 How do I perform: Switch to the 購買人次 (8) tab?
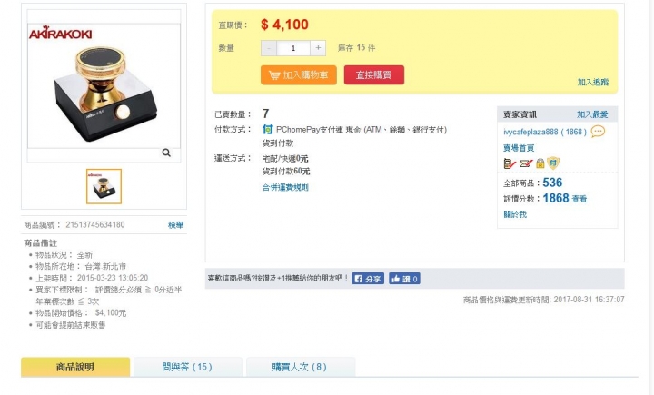pyautogui.click(x=300, y=367)
